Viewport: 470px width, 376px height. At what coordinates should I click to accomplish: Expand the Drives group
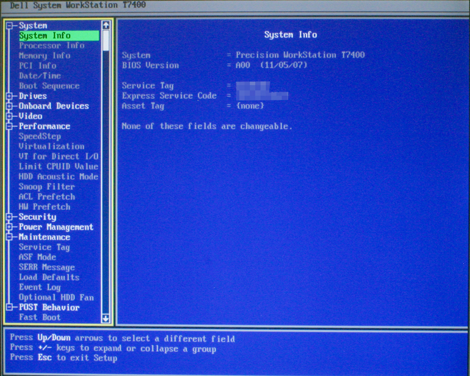pyautogui.click(x=9, y=96)
